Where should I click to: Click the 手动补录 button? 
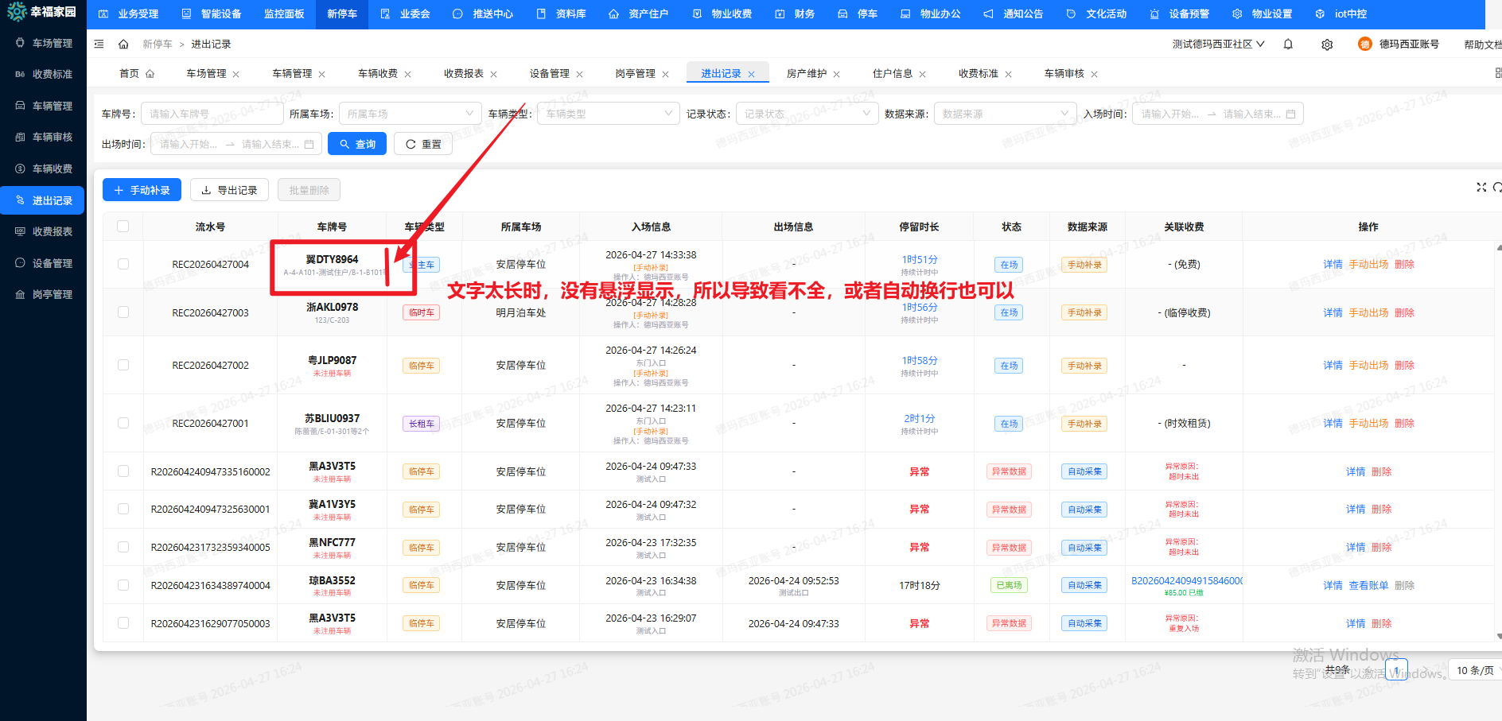point(142,190)
